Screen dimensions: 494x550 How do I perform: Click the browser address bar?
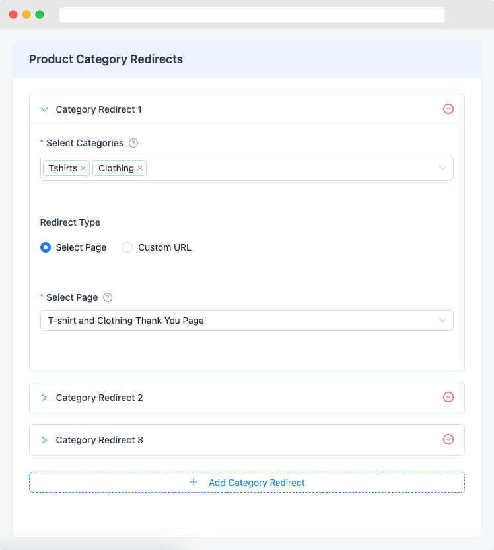pyautogui.click(x=252, y=14)
